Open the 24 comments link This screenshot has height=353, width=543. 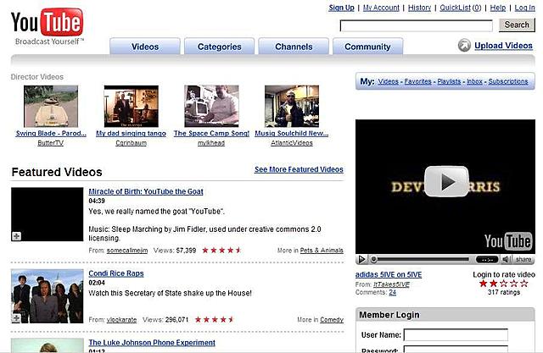392,293
